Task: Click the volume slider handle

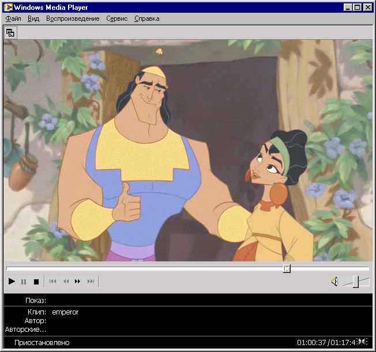Action: click(356, 282)
